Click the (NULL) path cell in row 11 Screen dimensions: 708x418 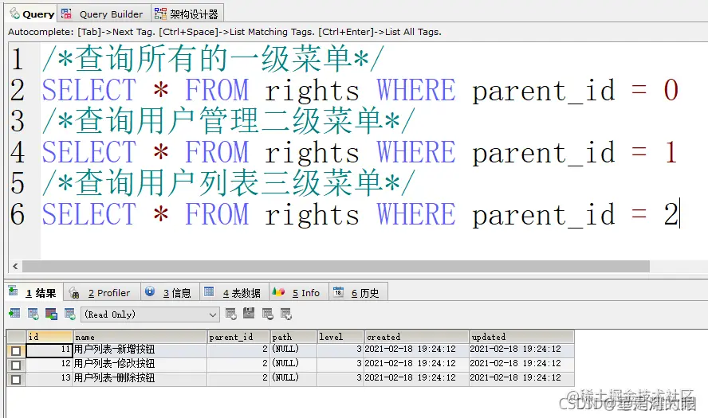[x=293, y=350]
